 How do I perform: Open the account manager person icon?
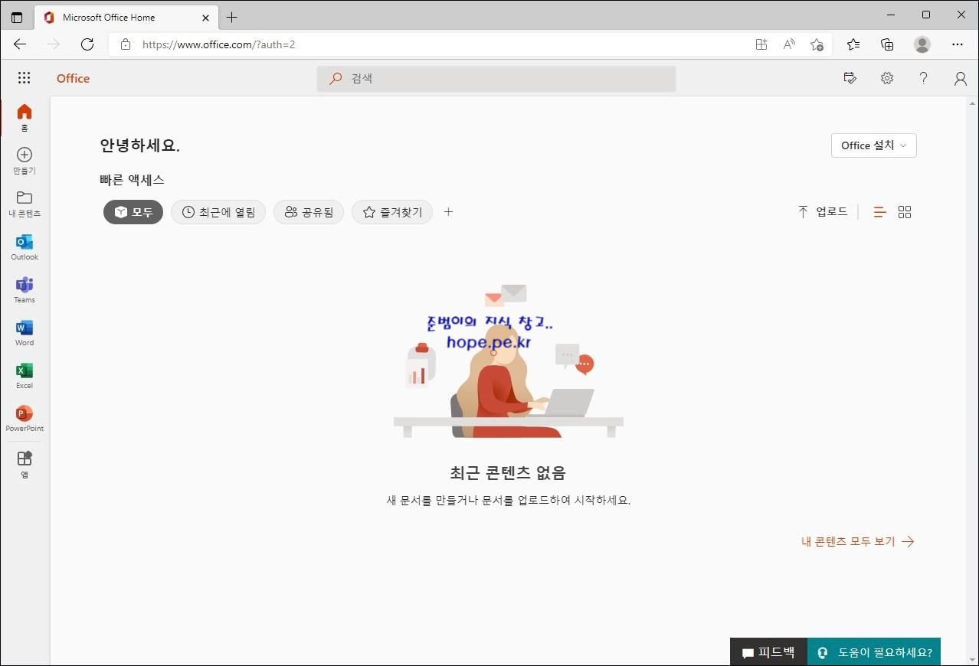[x=961, y=78]
